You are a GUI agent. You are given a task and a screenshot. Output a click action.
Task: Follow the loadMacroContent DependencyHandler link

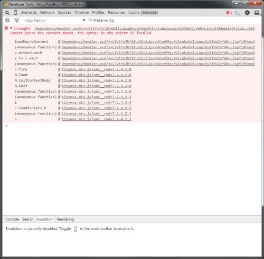pyautogui.click(x=158, y=42)
